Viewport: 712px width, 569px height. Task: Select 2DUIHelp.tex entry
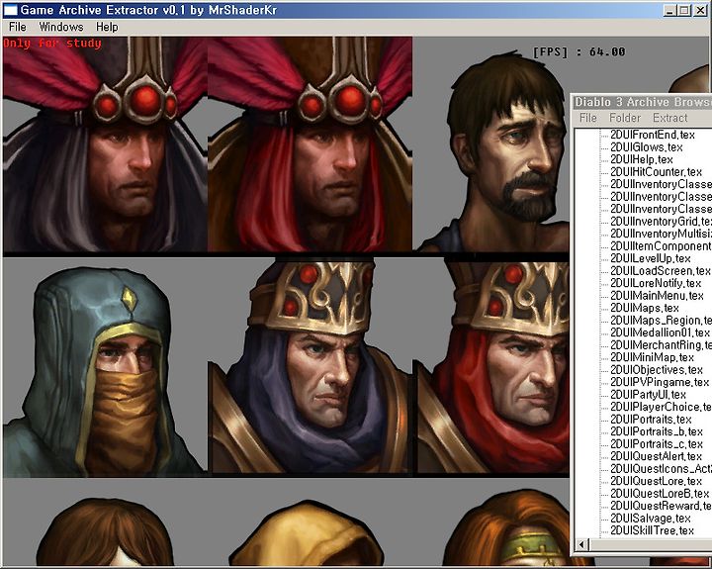[641, 159]
